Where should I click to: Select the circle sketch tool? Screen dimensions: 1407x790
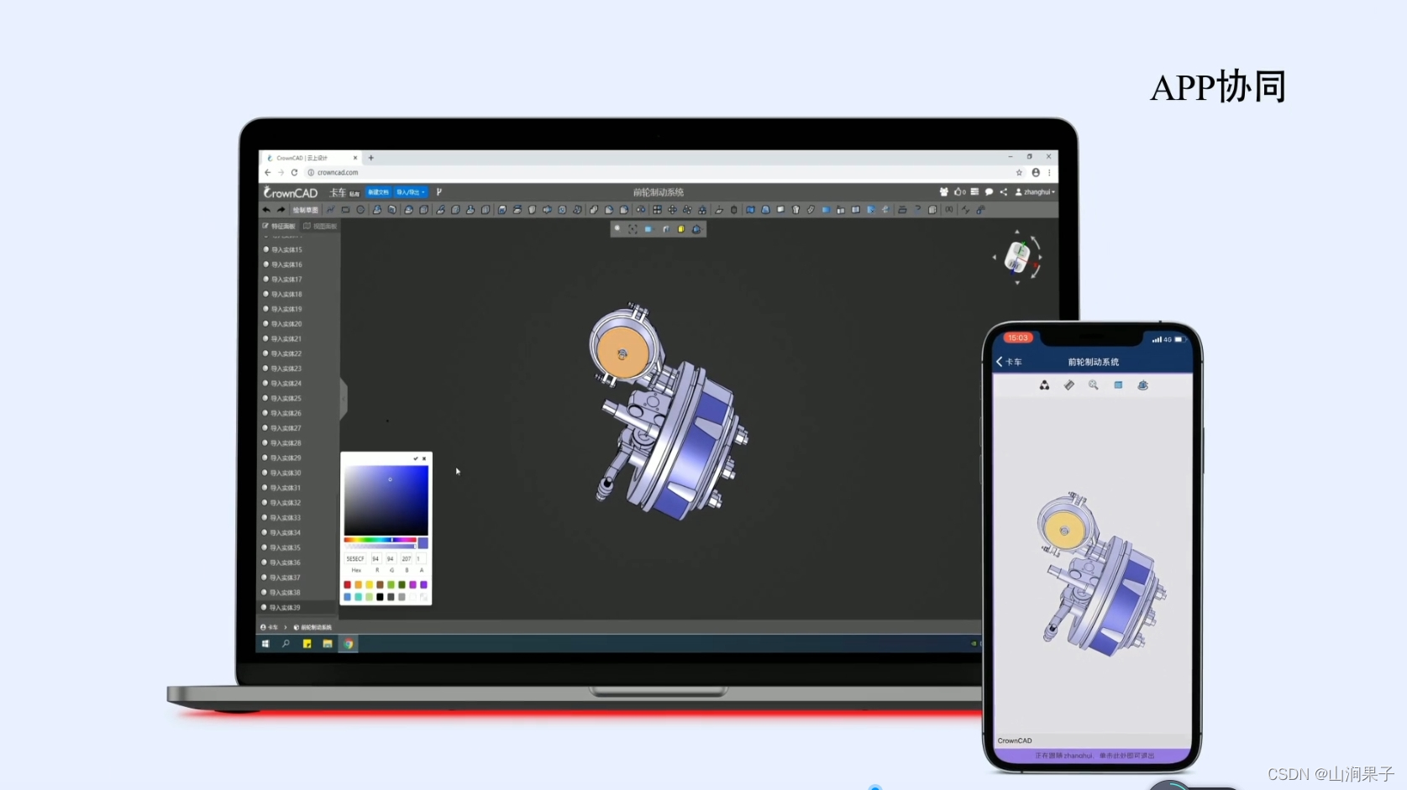[360, 210]
